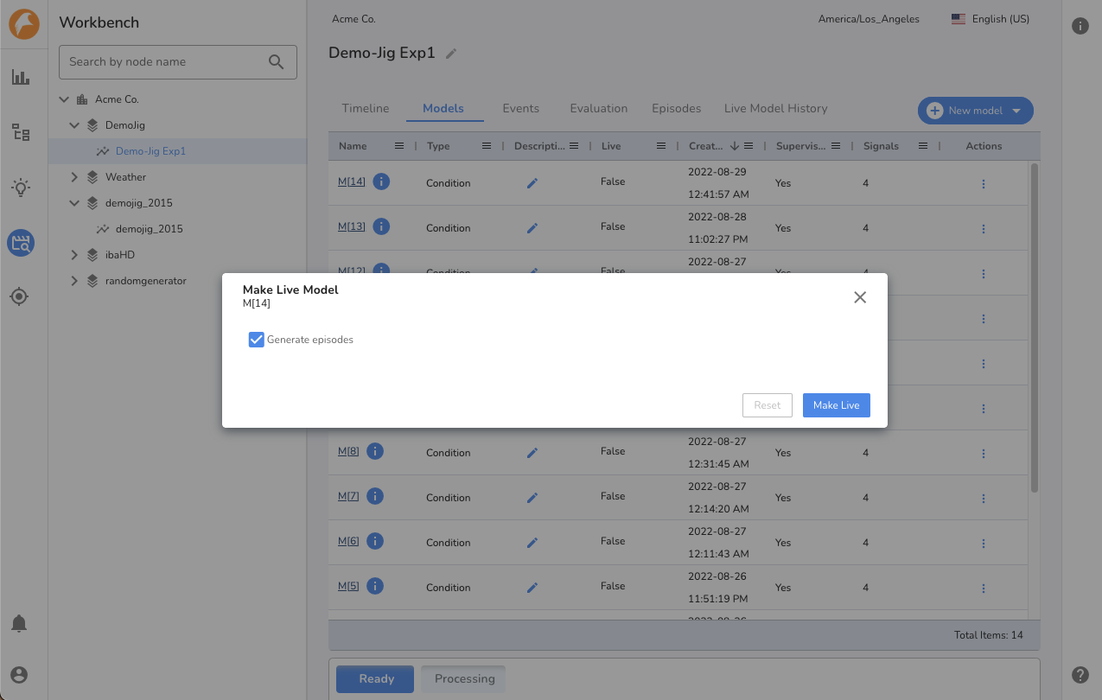The height and width of the screenshot is (700, 1102).
Task: Change language from English (US)
Action: click(x=991, y=19)
